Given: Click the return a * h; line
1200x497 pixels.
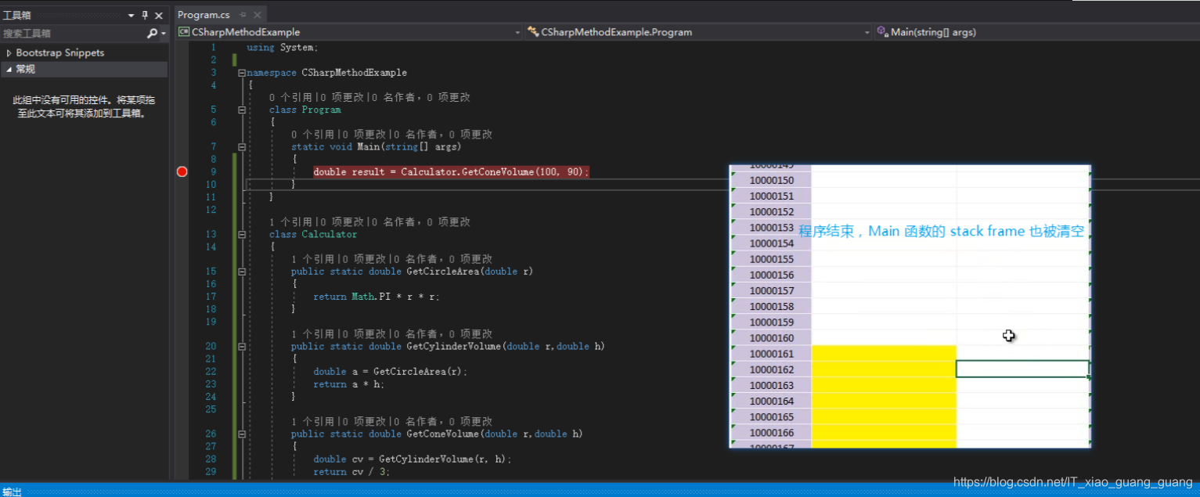Looking at the screenshot, I should pos(349,384).
